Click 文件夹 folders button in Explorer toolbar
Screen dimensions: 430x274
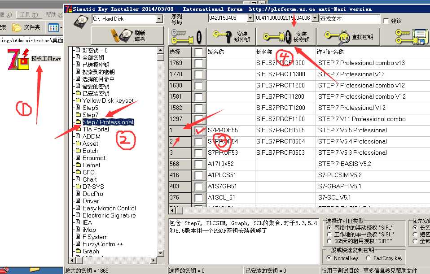pyautogui.click(x=26, y=27)
